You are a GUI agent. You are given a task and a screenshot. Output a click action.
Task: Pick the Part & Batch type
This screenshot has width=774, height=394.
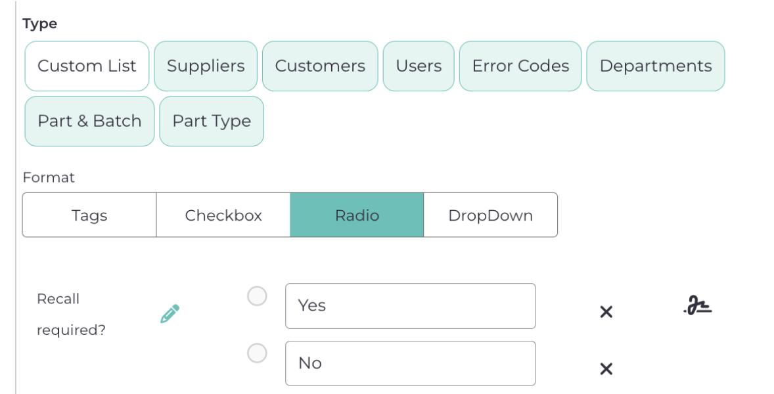tap(89, 121)
